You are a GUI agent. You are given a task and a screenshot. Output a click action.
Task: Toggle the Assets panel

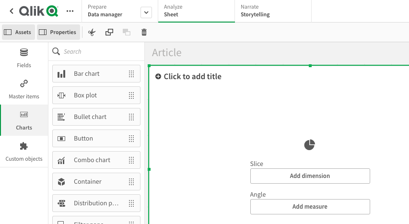tap(18, 32)
